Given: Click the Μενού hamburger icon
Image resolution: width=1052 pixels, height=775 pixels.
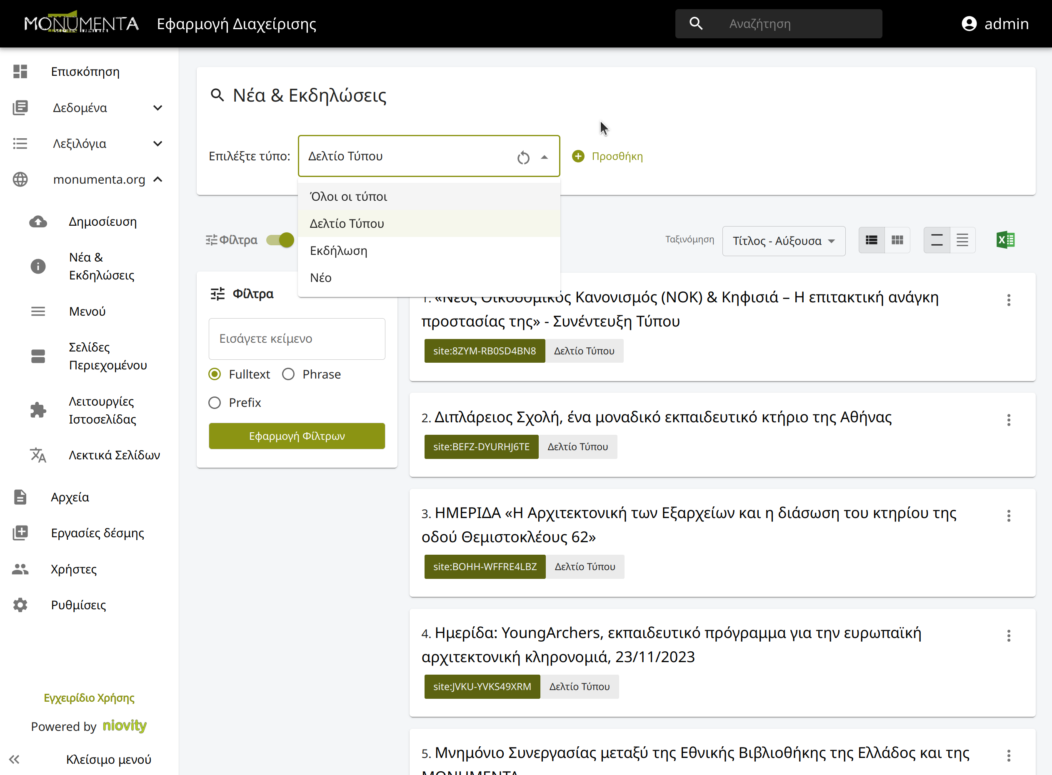Looking at the screenshot, I should tap(38, 311).
